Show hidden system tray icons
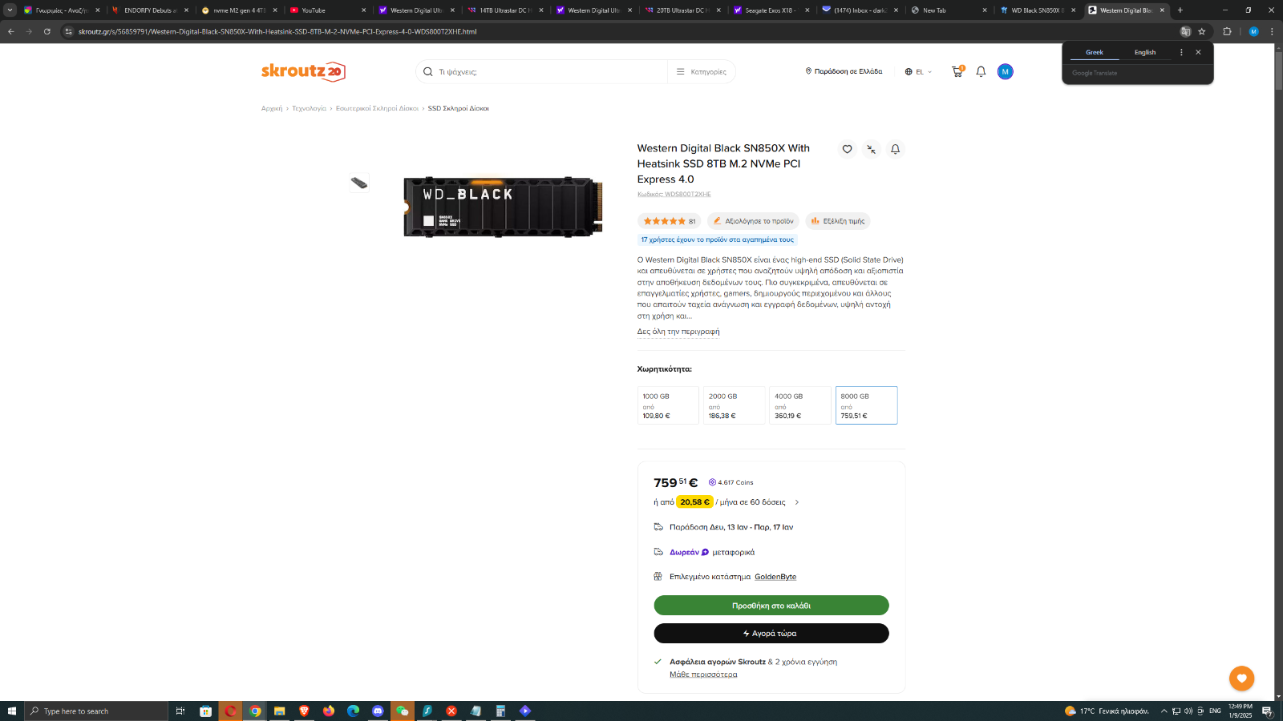1283x721 pixels. pos(1164,711)
